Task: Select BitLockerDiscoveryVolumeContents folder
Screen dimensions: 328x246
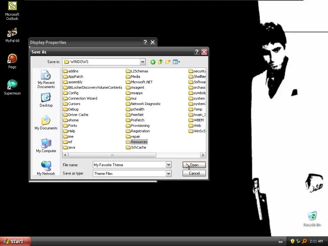Action: (93, 87)
